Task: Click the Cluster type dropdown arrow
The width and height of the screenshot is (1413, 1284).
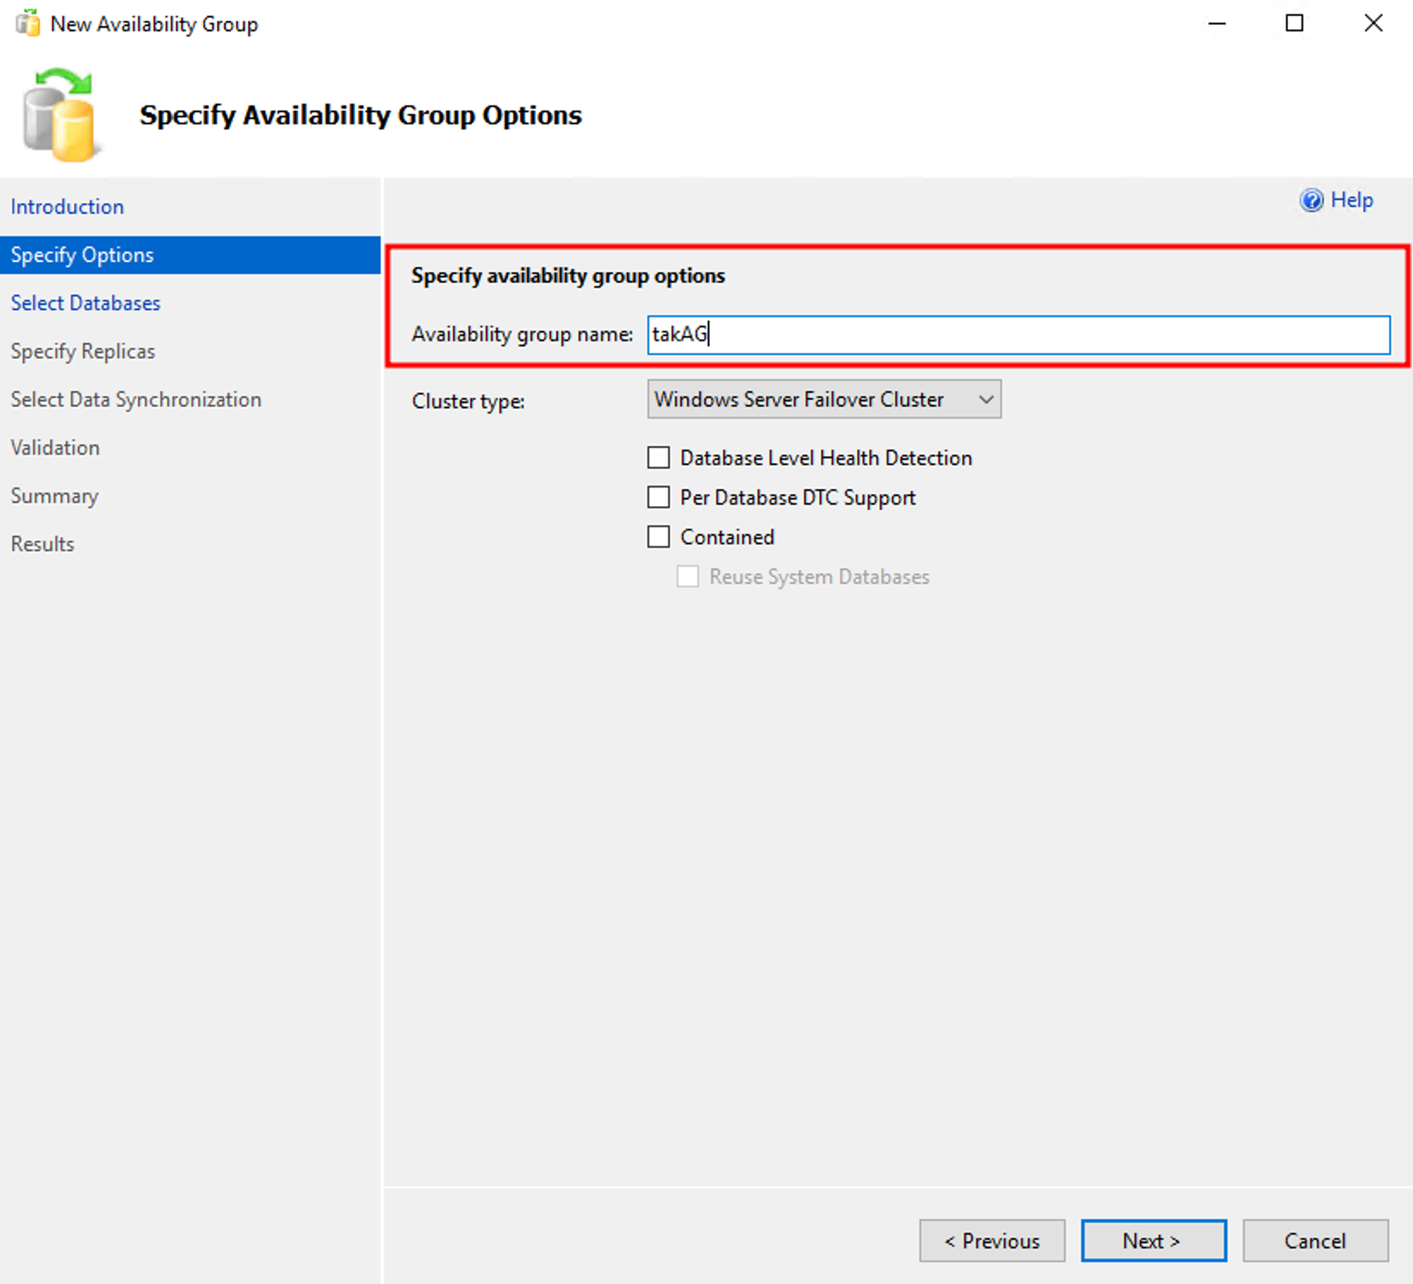Action: [x=986, y=399]
